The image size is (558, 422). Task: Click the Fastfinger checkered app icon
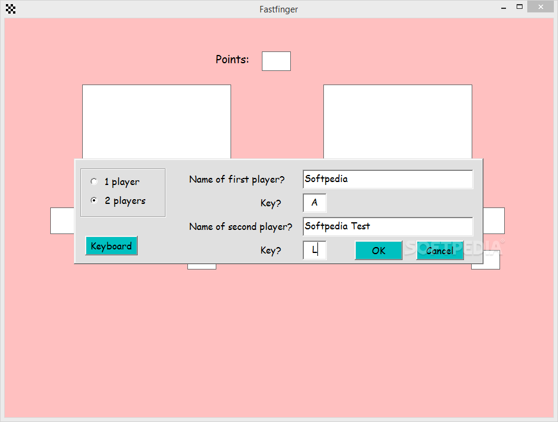click(11, 9)
